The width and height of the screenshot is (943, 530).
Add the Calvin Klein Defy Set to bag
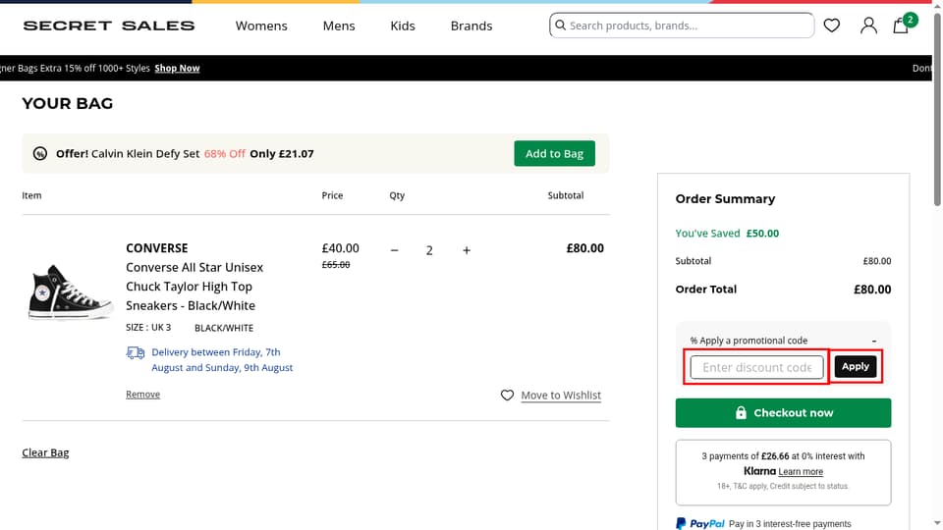point(554,154)
